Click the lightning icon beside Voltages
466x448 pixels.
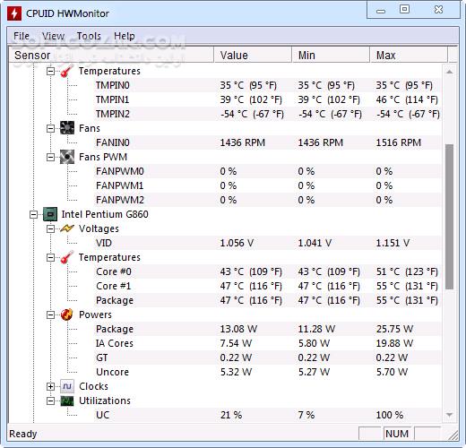[67, 228]
